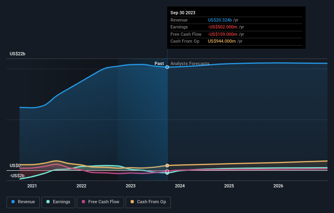
Task: Click the Cash From Op row label in tooltip
Action: pos(185,41)
